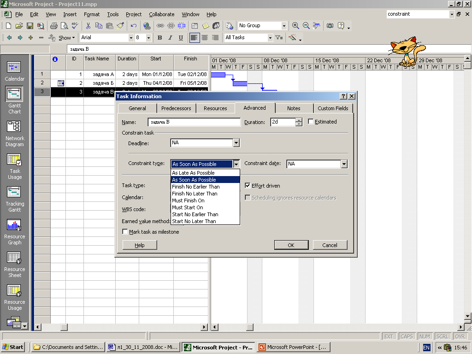Click the Gantt chart horizontal scrollbar thumb
This screenshot has width=472, height=354.
point(250,327)
